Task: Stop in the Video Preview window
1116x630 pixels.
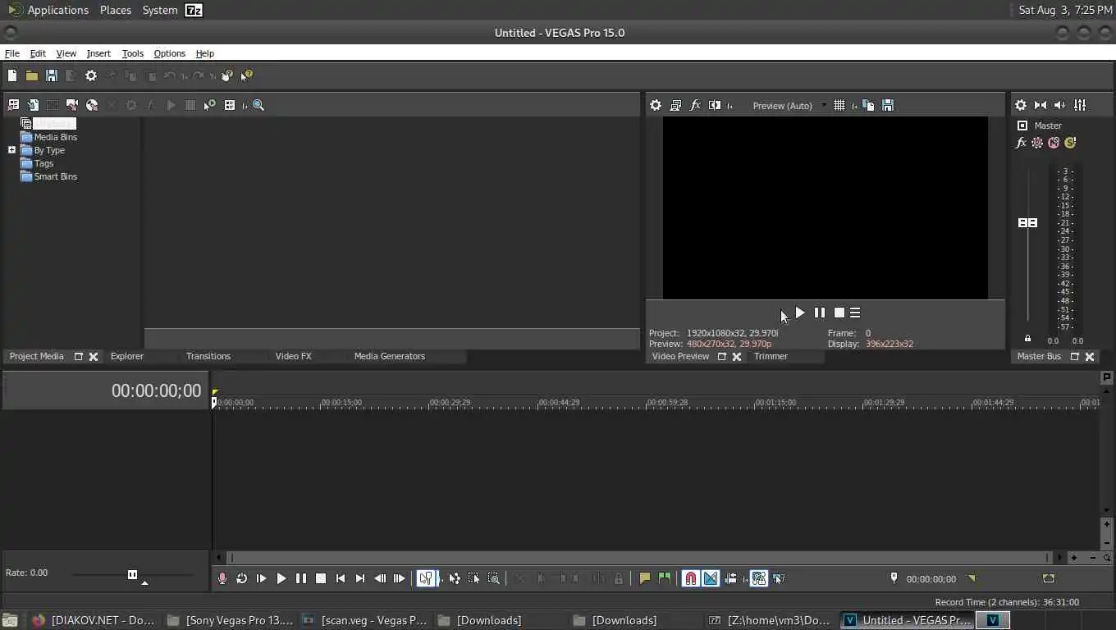Action: click(x=839, y=313)
